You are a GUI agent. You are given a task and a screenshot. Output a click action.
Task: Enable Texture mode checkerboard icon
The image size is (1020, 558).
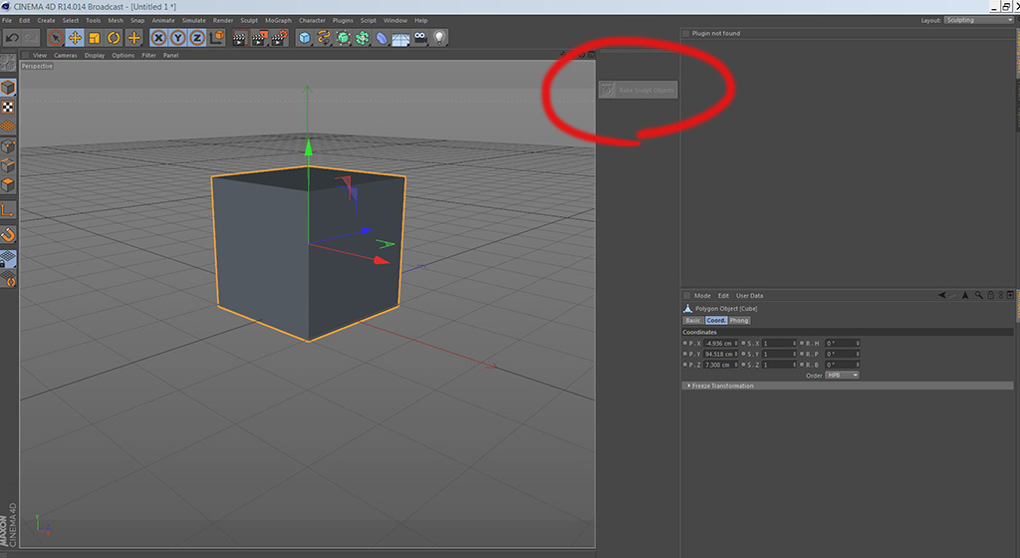click(8, 107)
